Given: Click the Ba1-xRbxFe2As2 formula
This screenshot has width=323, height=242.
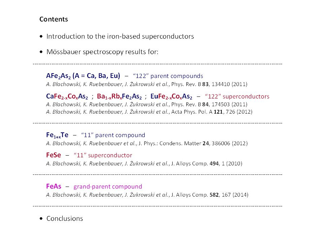Looking at the screenshot, I should (119, 96).
